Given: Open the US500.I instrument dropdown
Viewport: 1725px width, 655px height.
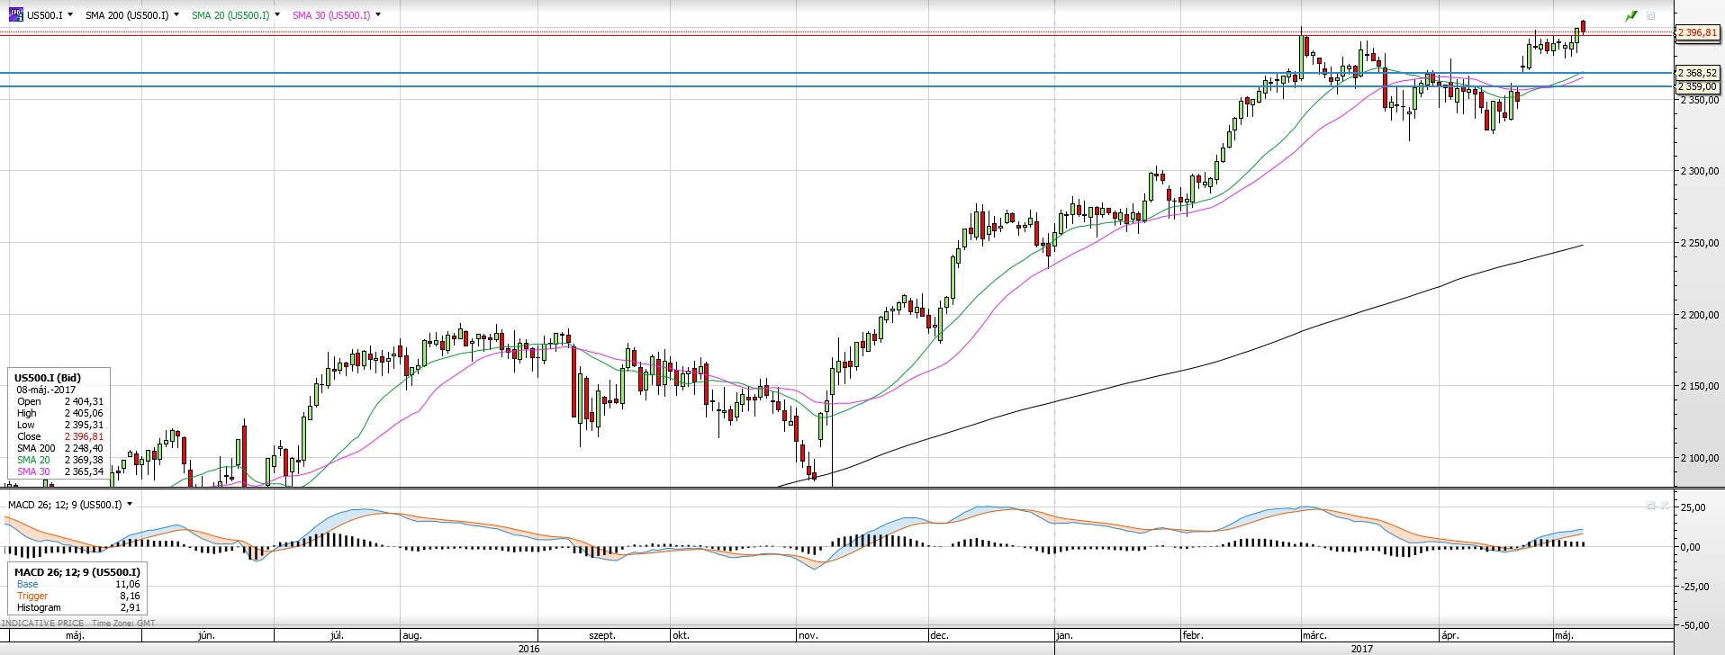Looking at the screenshot, I should tap(70, 14).
